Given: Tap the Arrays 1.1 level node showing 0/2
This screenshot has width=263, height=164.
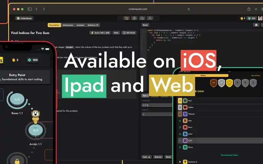Looking at the screenshot, I should click(x=36, y=130).
